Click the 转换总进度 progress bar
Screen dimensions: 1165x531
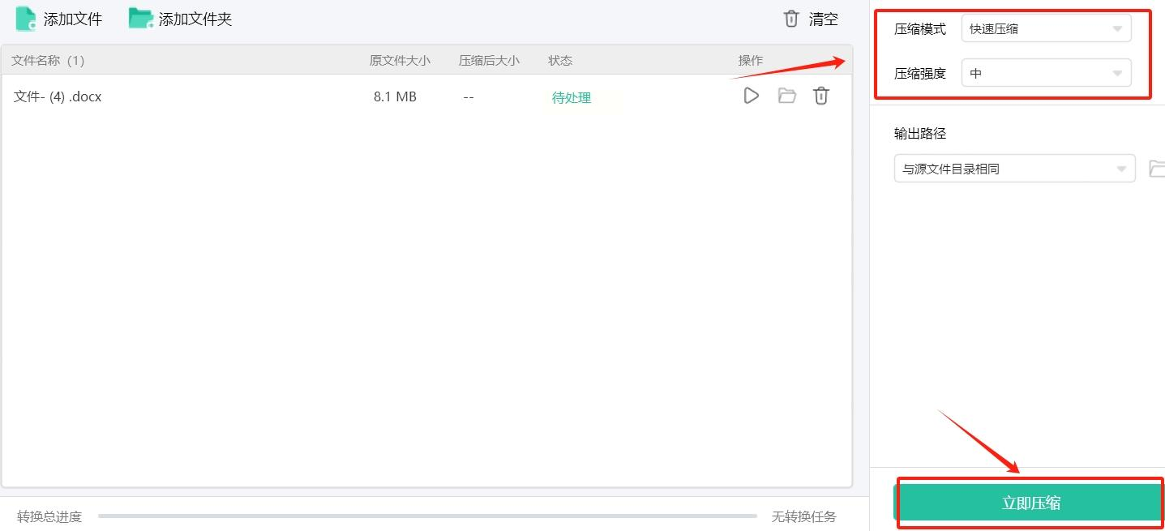(x=427, y=516)
